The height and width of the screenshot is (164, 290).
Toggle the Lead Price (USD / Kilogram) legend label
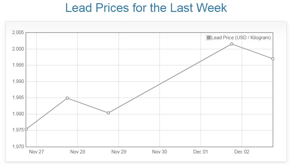(241, 38)
